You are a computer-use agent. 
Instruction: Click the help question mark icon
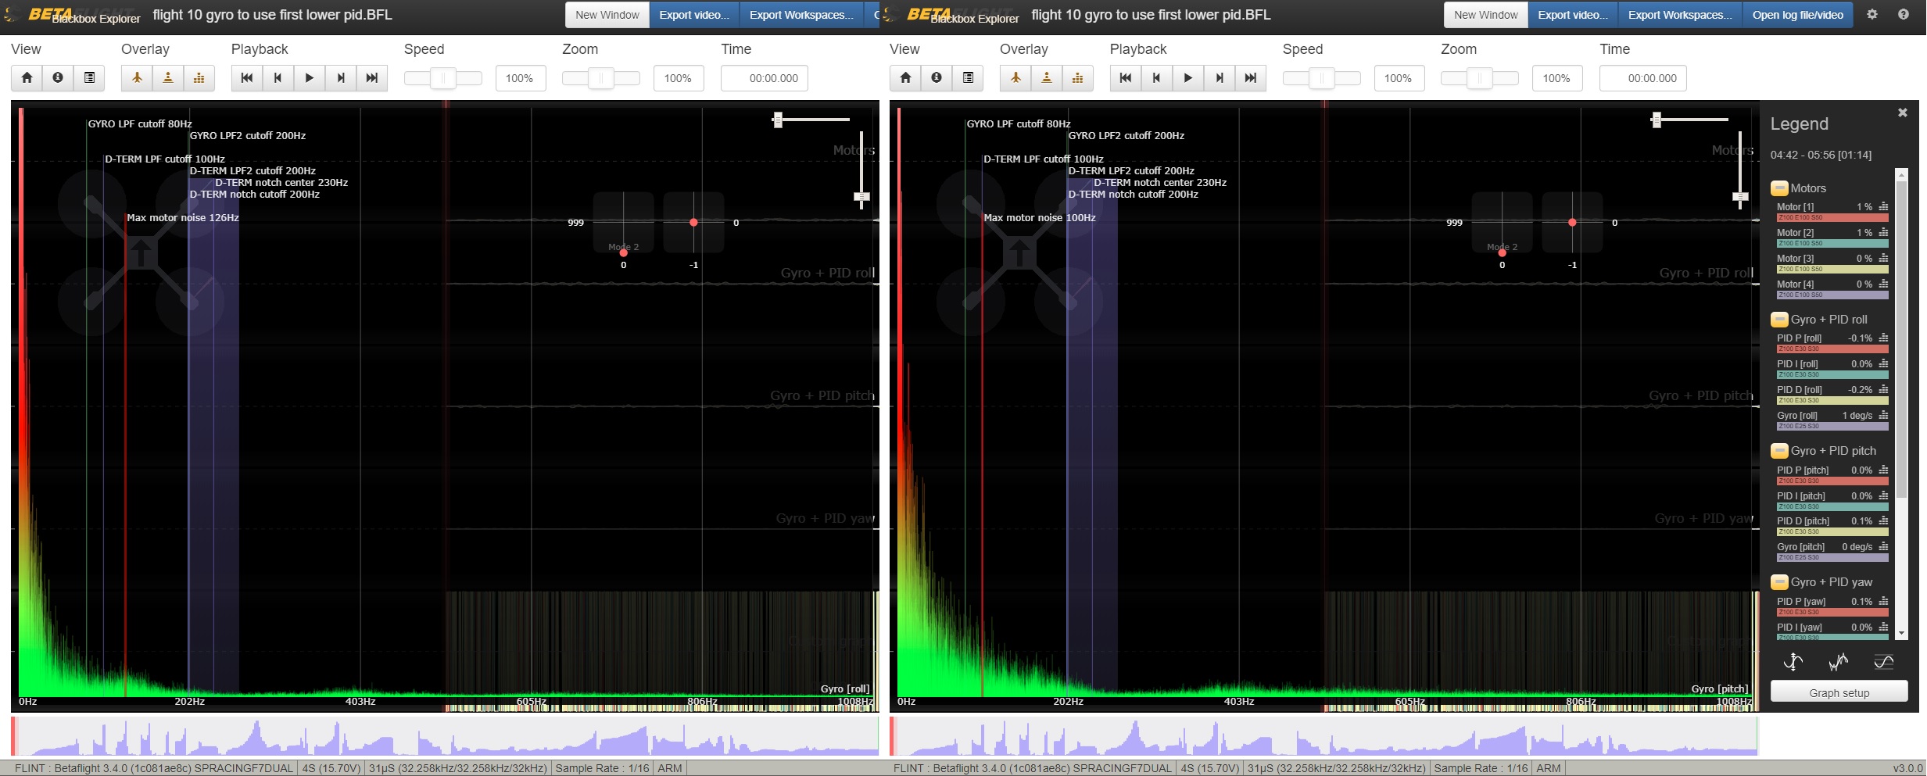click(x=1903, y=14)
